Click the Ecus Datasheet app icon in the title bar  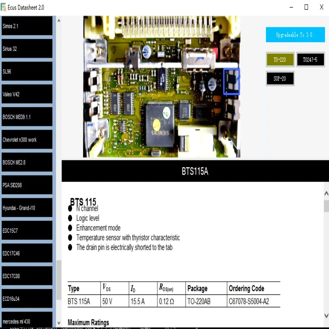[4, 7]
